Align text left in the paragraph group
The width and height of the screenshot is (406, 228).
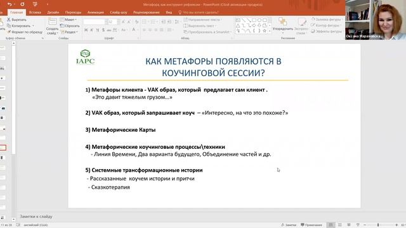pos(144,30)
